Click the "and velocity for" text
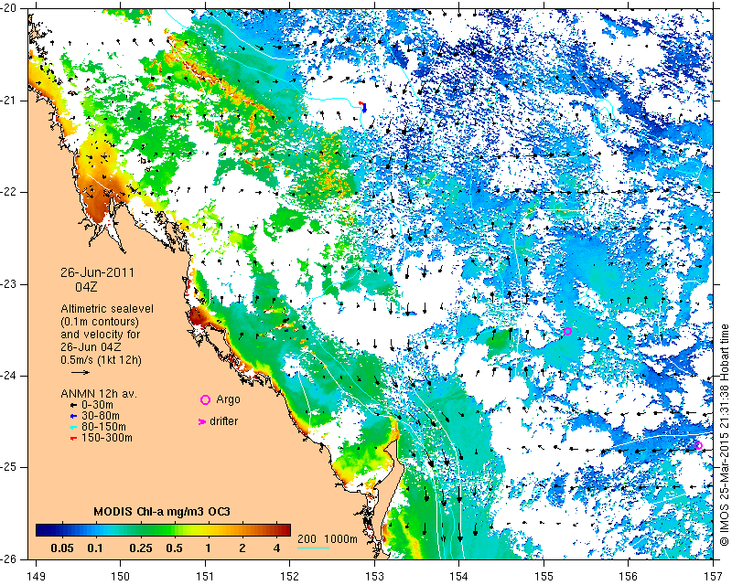Image resolution: width=732 pixels, height=585 pixels. coord(101,335)
